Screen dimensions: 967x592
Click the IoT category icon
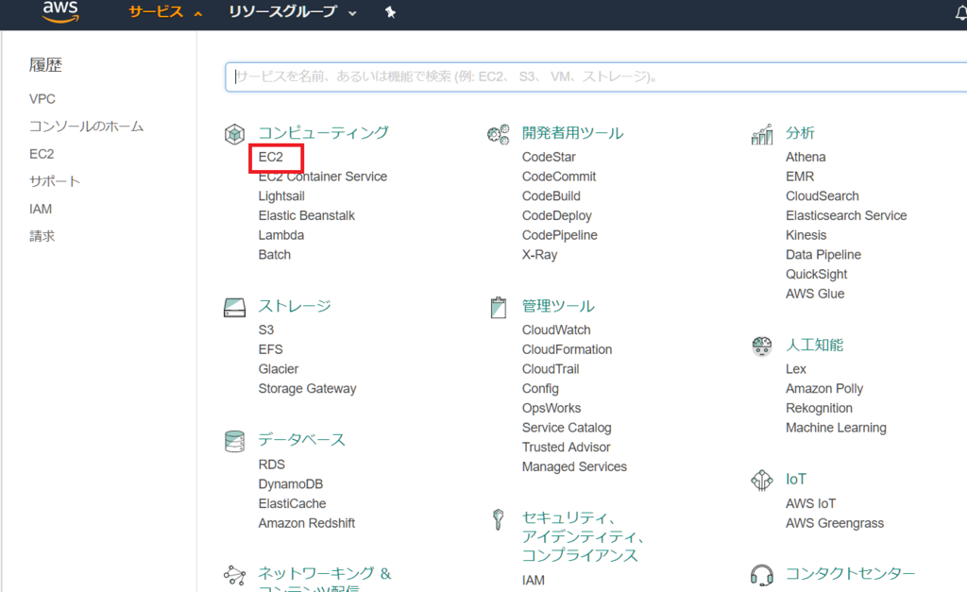tap(762, 480)
